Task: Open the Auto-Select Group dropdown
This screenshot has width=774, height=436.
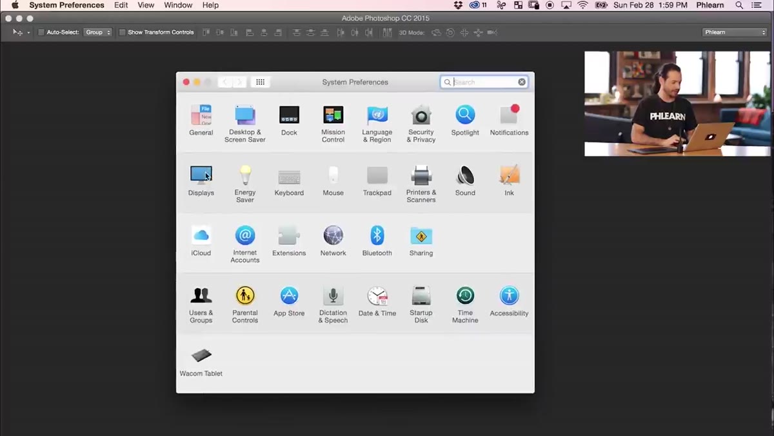Action: tap(97, 32)
